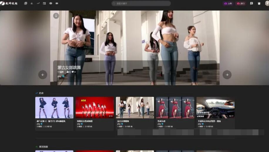Advance to the next carousel slide
269x152 pixels.
pyautogui.click(x=227, y=75)
